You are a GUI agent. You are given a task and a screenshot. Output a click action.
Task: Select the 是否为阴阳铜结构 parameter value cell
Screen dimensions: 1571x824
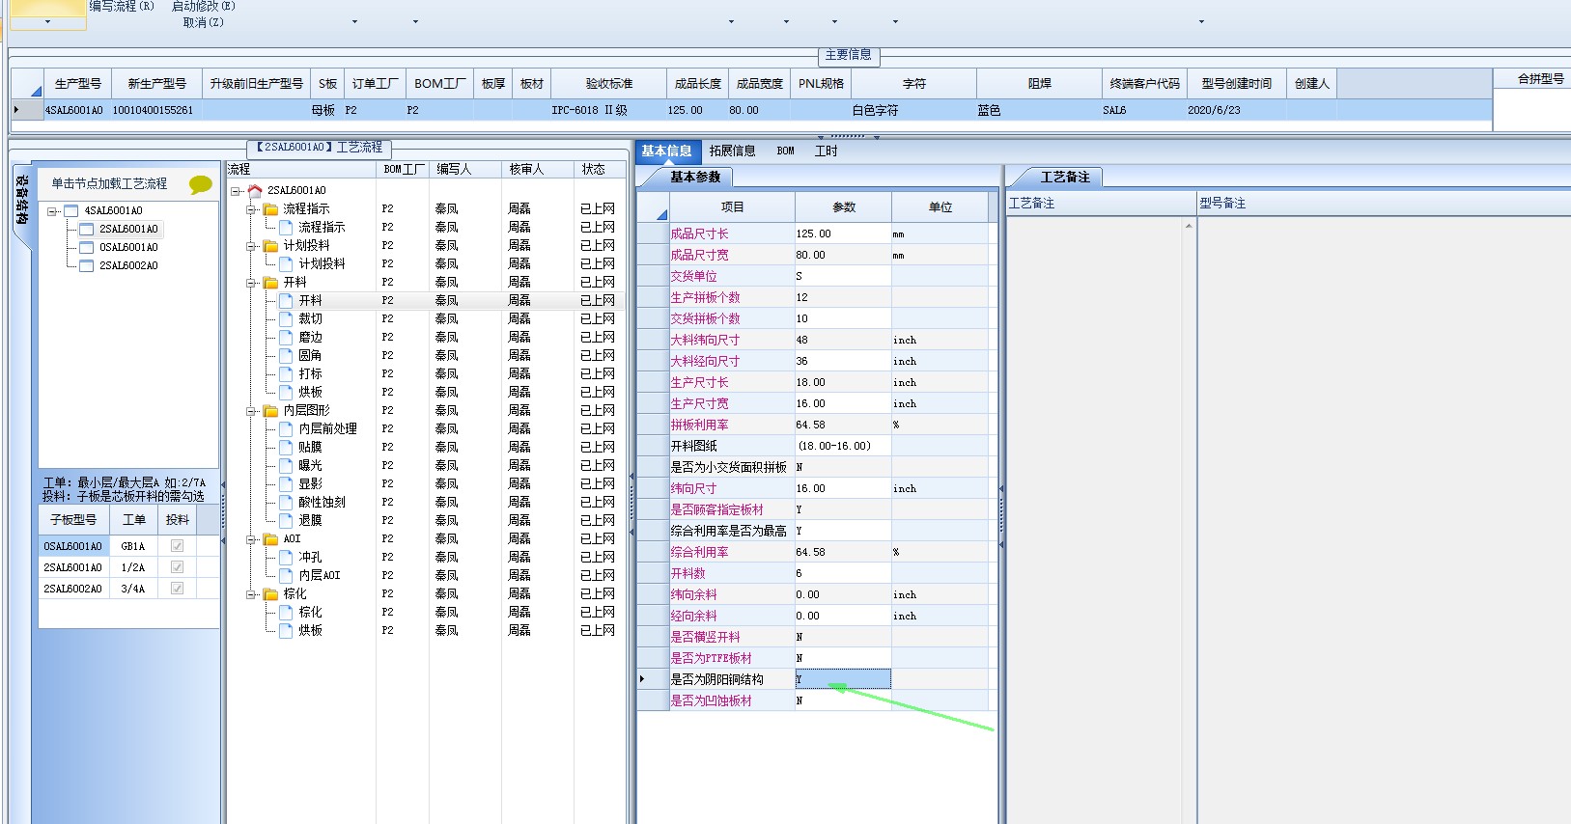click(x=842, y=679)
